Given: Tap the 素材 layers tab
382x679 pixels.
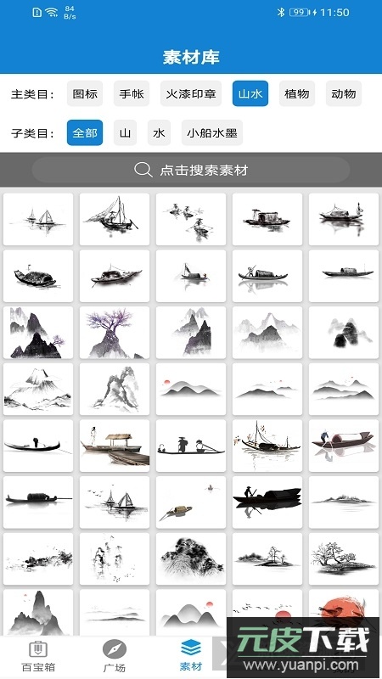Looking at the screenshot, I should 191,655.
